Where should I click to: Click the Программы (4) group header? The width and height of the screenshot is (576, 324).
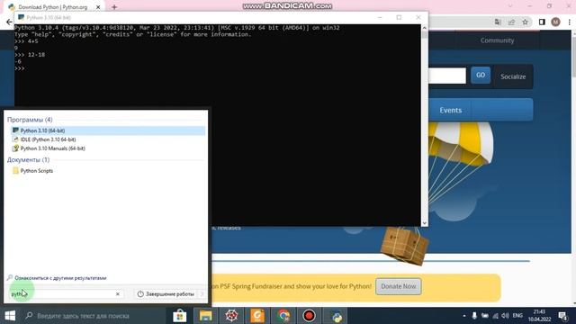click(30, 120)
